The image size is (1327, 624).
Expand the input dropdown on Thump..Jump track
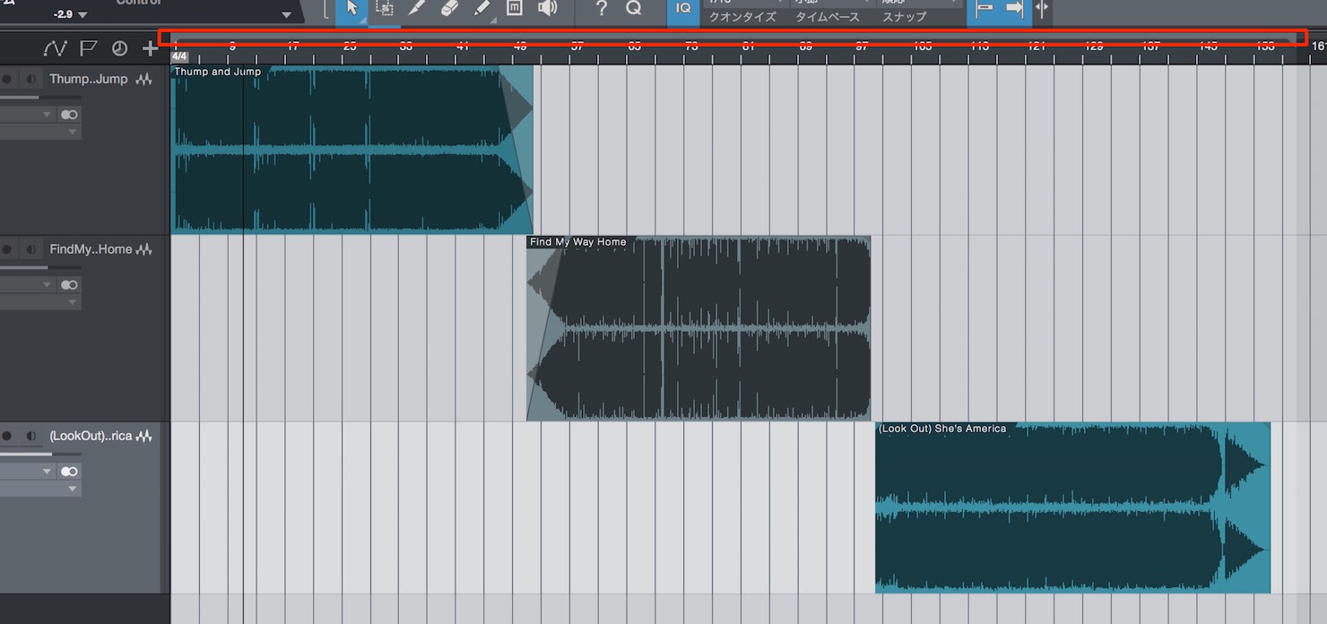click(27, 115)
